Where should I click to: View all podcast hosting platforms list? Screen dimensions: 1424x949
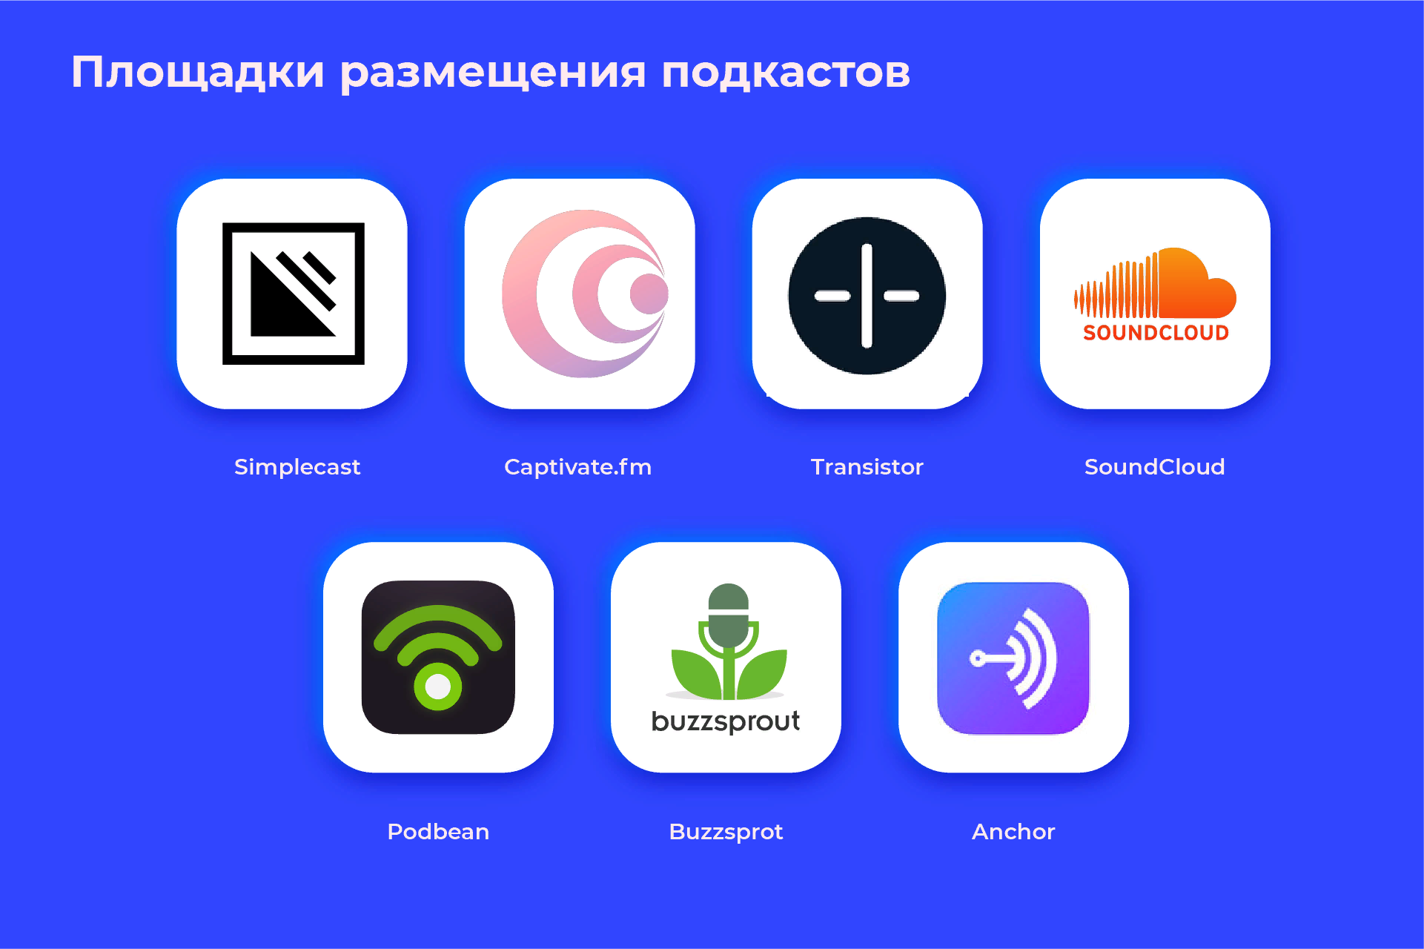[x=712, y=474]
